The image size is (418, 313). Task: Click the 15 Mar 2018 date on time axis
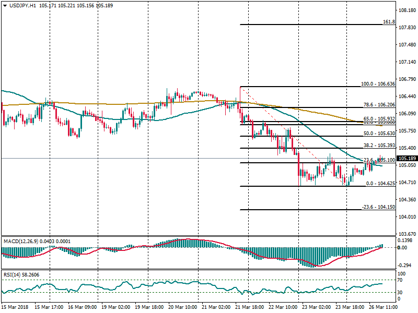click(16, 308)
